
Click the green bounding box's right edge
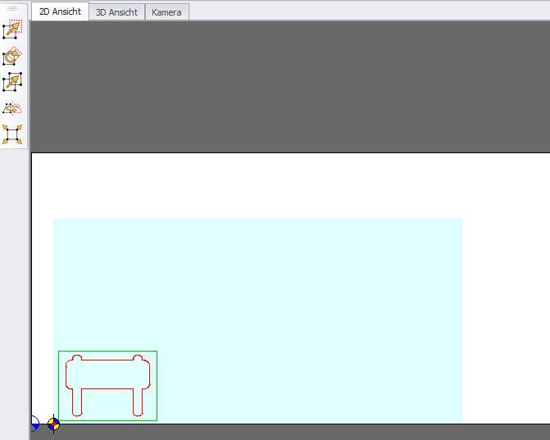coord(157,385)
